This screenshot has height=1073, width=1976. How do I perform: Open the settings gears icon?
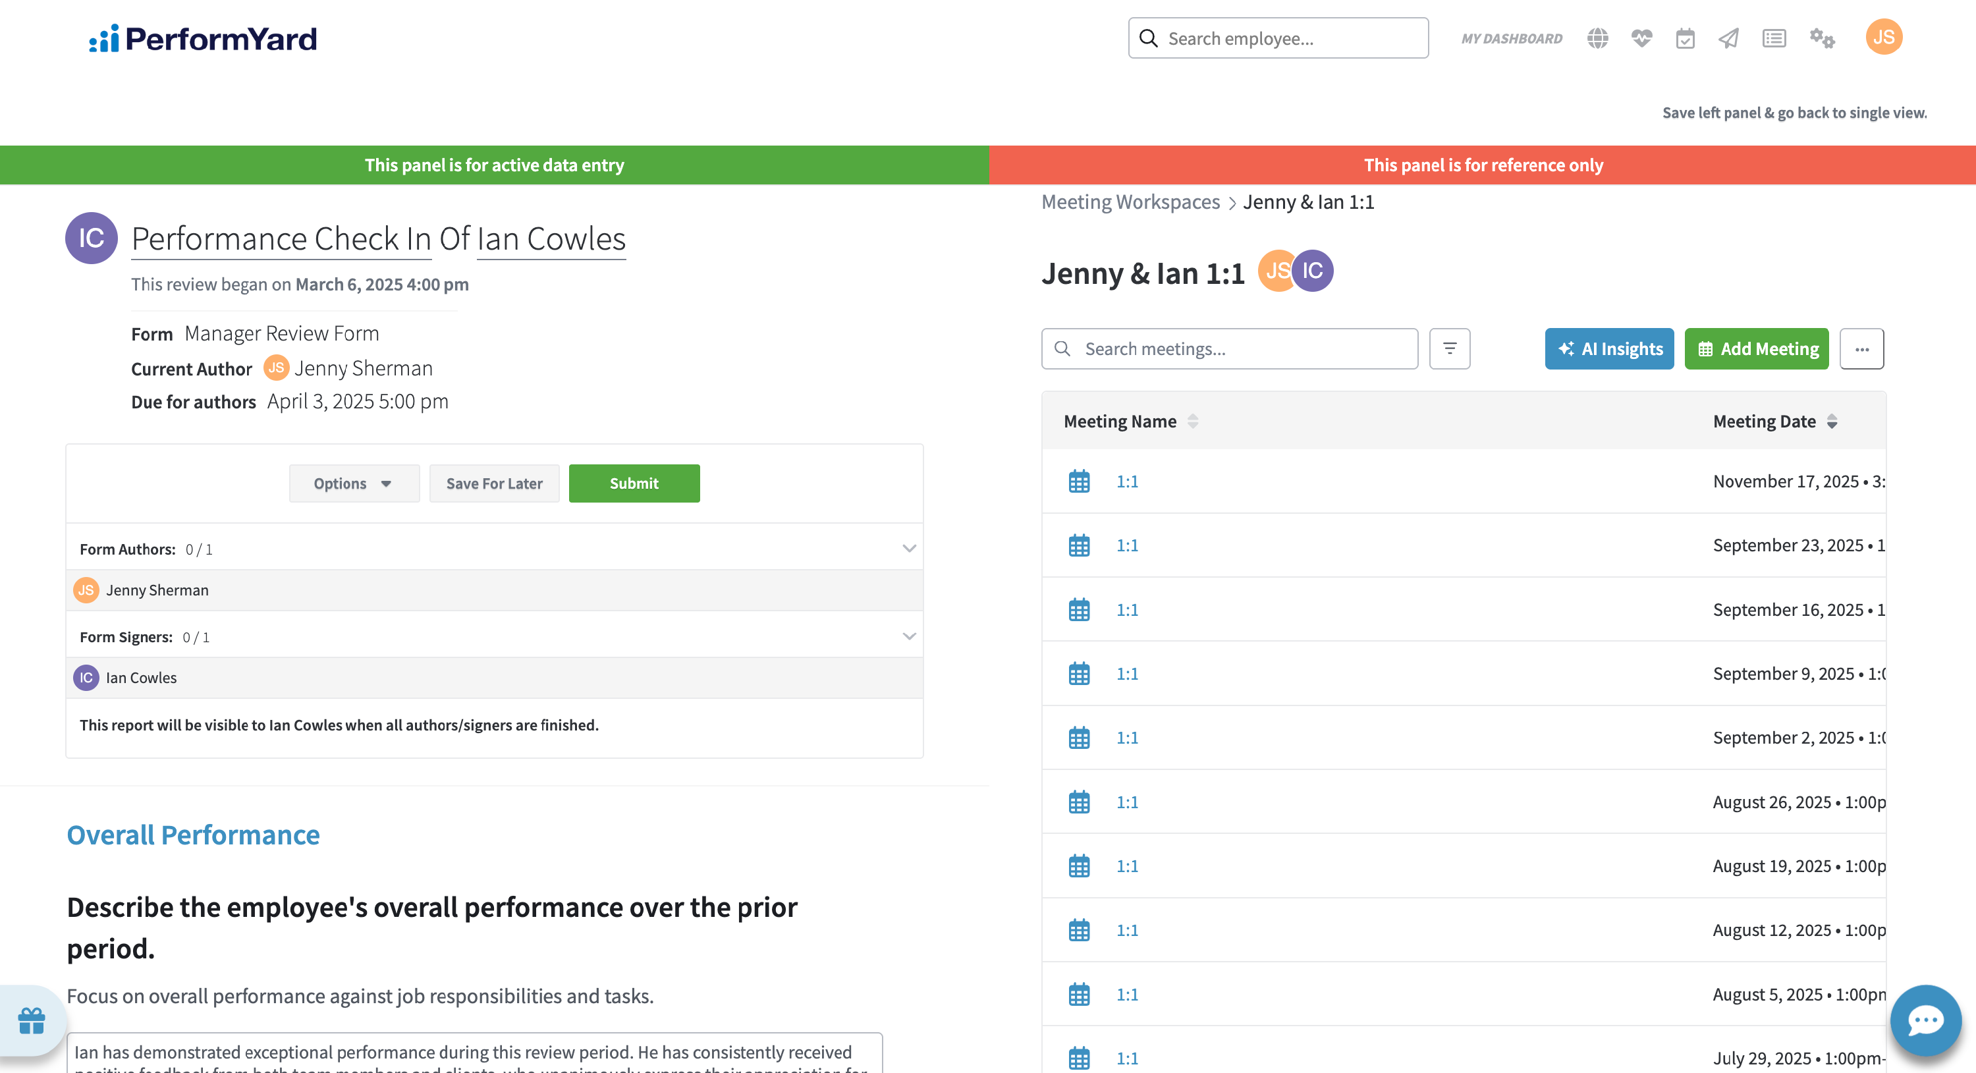coord(1821,38)
